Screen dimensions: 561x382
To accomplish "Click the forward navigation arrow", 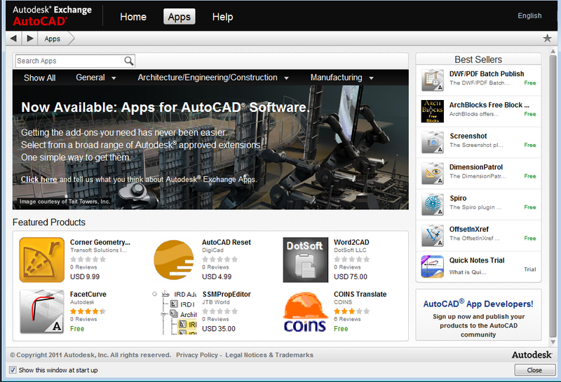I will click(30, 38).
